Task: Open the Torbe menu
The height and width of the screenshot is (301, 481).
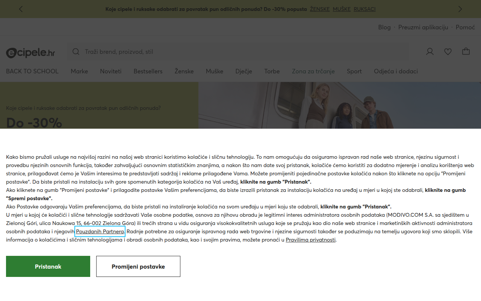Action: (x=272, y=71)
